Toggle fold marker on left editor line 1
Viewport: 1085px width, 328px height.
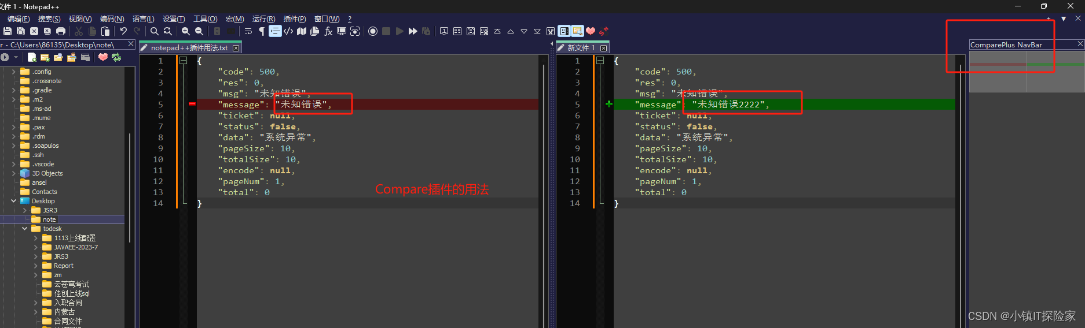(x=184, y=61)
